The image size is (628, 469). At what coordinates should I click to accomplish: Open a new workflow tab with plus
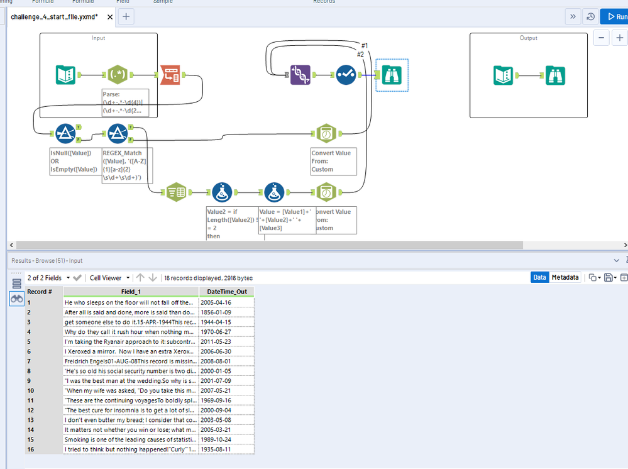[126, 16]
